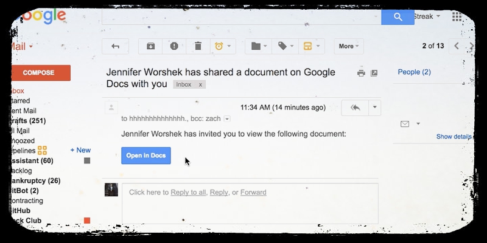This screenshot has width=487, height=243.
Task: Delete email with trash icon
Action: pos(198,46)
